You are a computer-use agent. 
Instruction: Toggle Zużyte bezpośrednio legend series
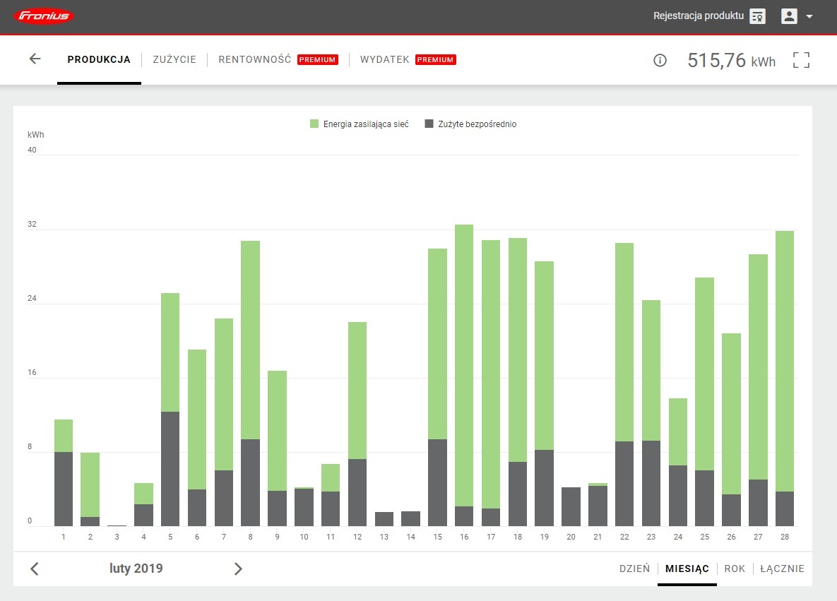pos(470,124)
